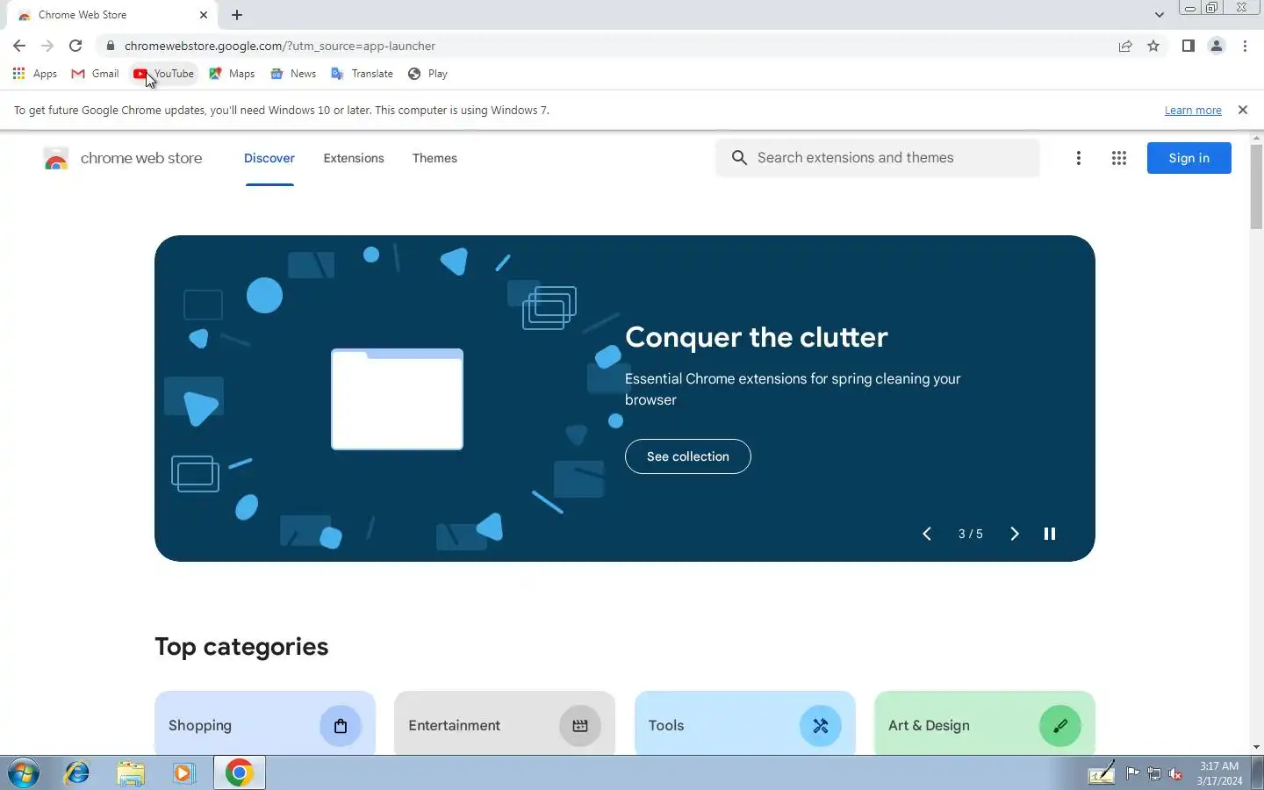
Task: Open a new browser tab
Action: click(237, 15)
